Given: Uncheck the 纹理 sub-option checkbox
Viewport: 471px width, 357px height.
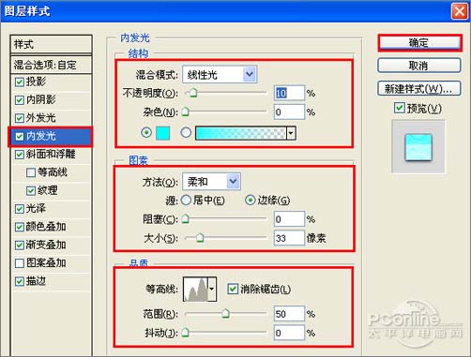Looking at the screenshot, I should [x=31, y=191].
